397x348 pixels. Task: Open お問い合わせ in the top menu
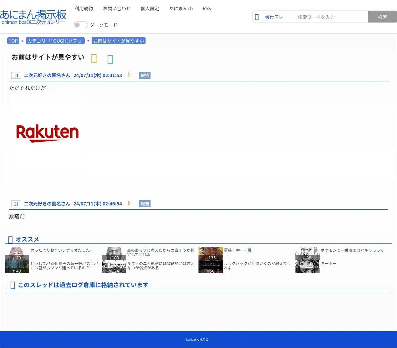(117, 9)
